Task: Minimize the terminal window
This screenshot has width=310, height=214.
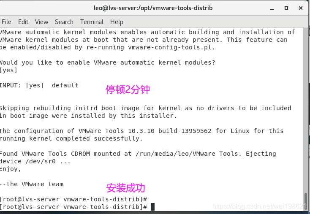Action: click(x=272, y=8)
